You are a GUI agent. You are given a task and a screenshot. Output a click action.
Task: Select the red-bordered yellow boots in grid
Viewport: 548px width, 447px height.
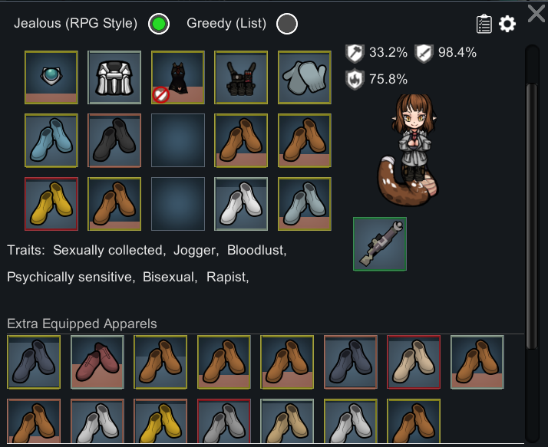tap(51, 204)
